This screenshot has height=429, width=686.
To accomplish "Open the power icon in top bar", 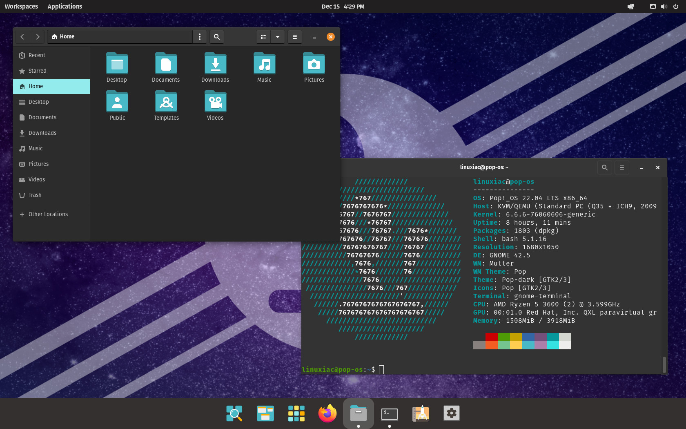I will click(676, 7).
